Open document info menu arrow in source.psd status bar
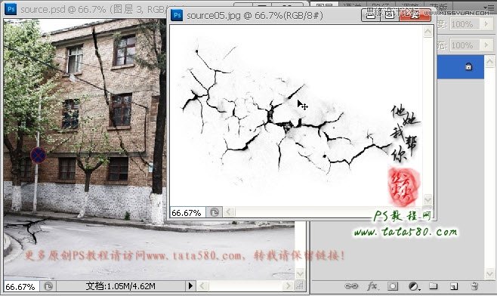The width and height of the screenshot is (497, 296). coord(190,286)
